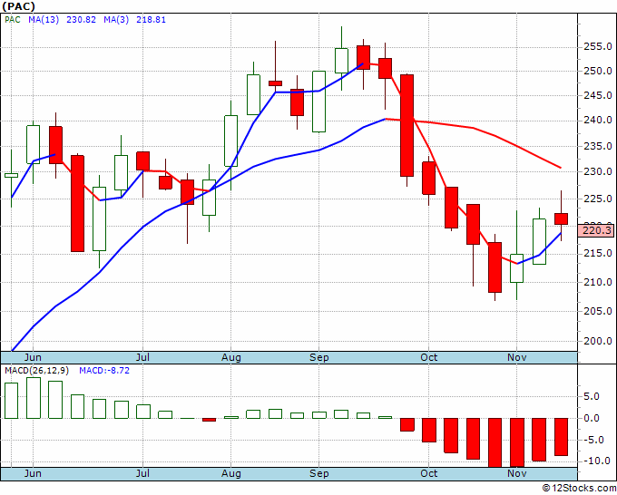This screenshot has height=495, width=617.
Task: Click the MACD(26,12,9) indicator label
Action: click(36, 371)
